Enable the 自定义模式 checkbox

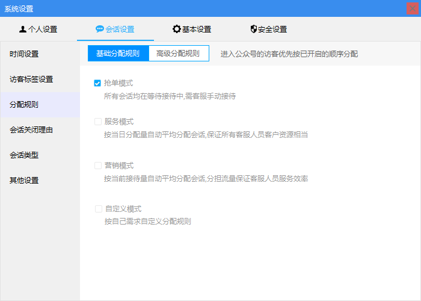tap(99, 209)
